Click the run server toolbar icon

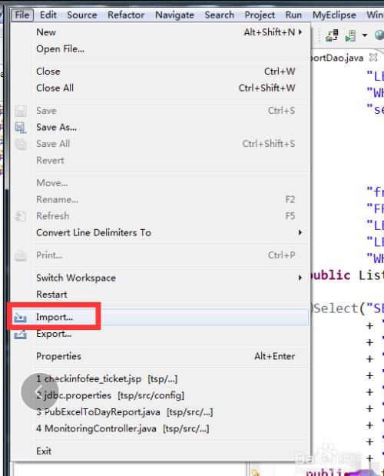(x=351, y=35)
